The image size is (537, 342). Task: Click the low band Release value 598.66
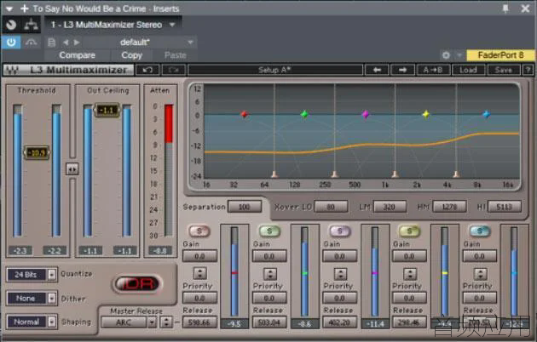pos(199,322)
